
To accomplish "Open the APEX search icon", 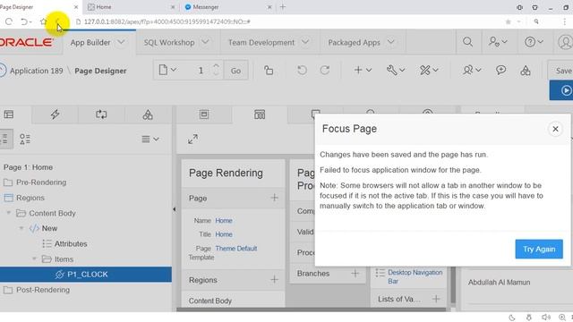I will [x=467, y=42].
